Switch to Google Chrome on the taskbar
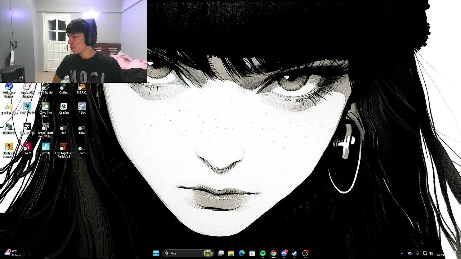Screen dimensions: 461x259 273,253
